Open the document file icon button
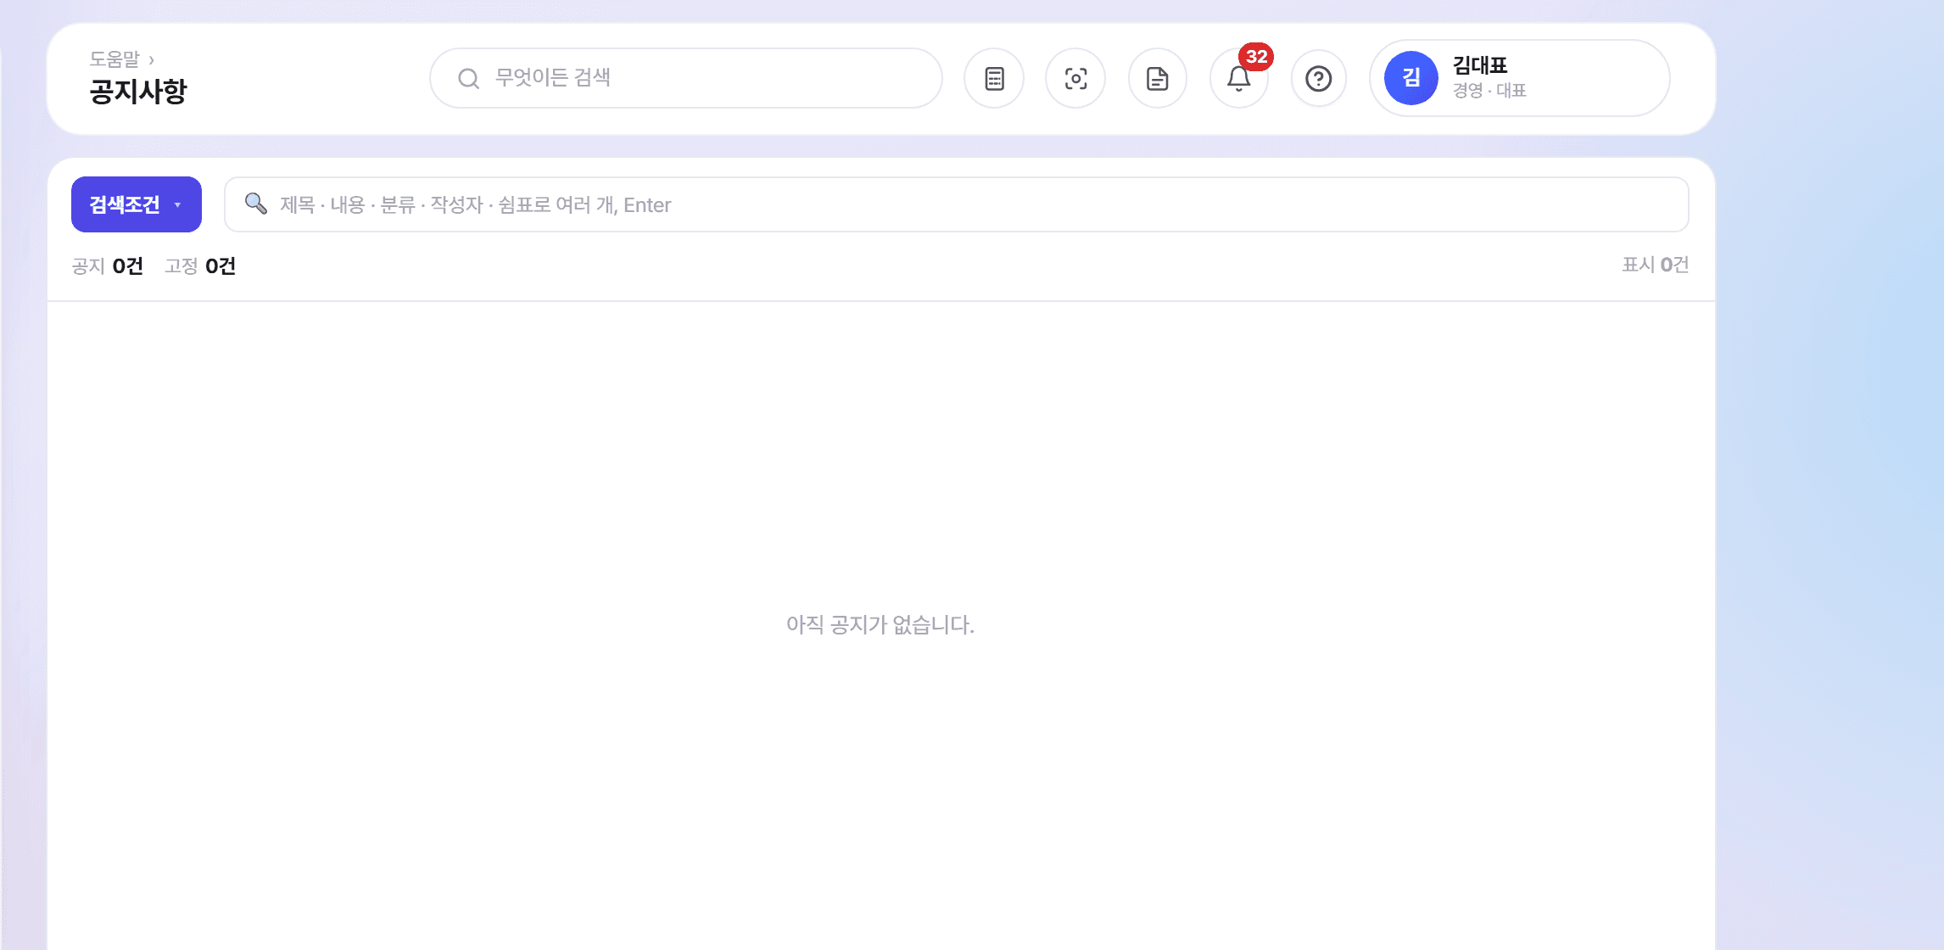Image resolution: width=1944 pixels, height=950 pixels. pos(1158,79)
